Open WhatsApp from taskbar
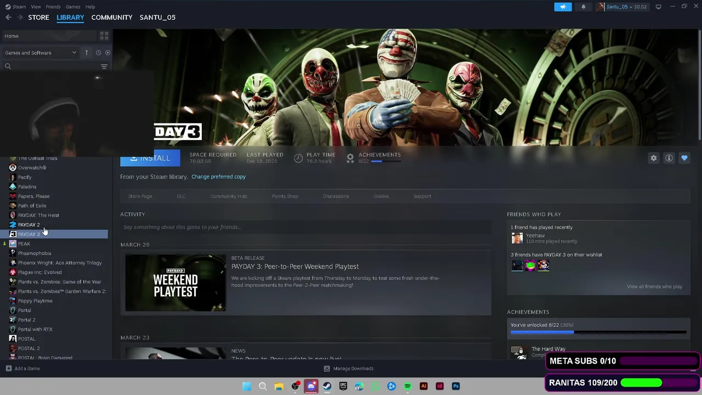This screenshot has width=702, height=395. [375, 386]
